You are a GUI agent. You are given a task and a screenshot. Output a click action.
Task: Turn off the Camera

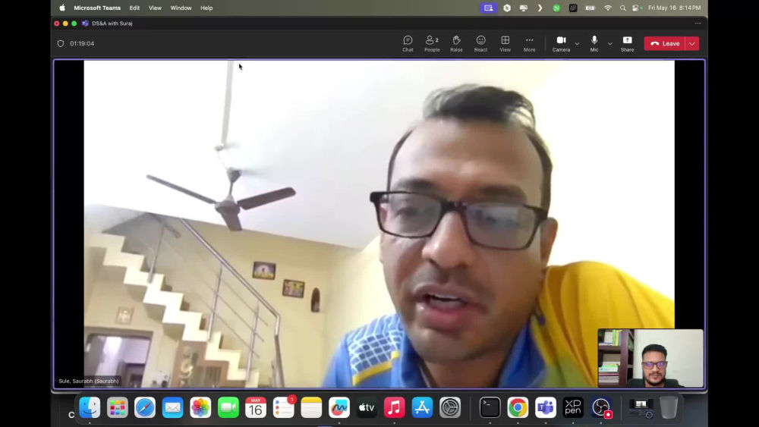(561, 43)
